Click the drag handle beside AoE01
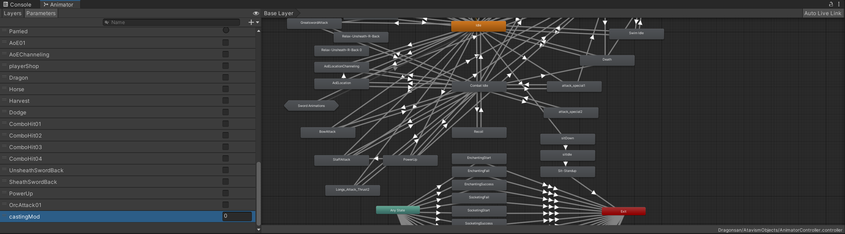 coord(4,42)
